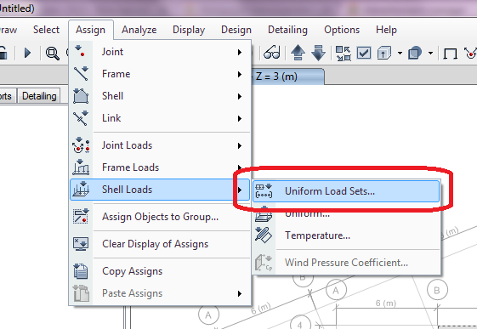The width and height of the screenshot is (477, 329).
Task: Click the Link assign icon
Action: point(81,118)
